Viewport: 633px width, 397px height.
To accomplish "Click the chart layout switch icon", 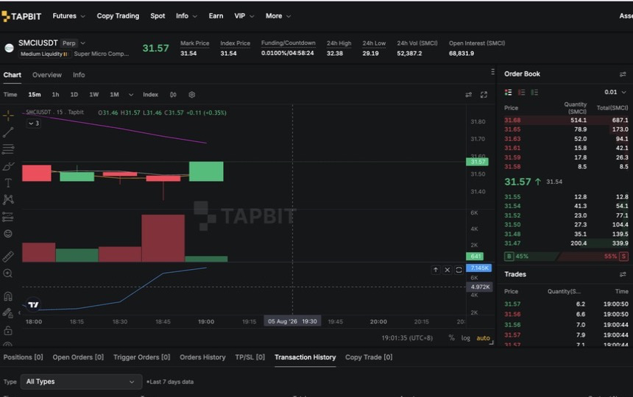I will pyautogui.click(x=468, y=95).
